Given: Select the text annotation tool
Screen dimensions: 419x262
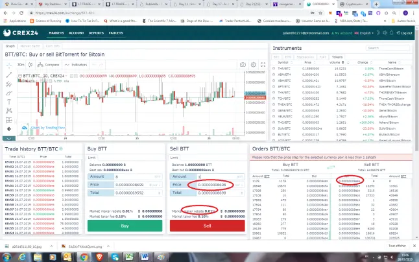Looking at the screenshot, I should click(9, 102).
